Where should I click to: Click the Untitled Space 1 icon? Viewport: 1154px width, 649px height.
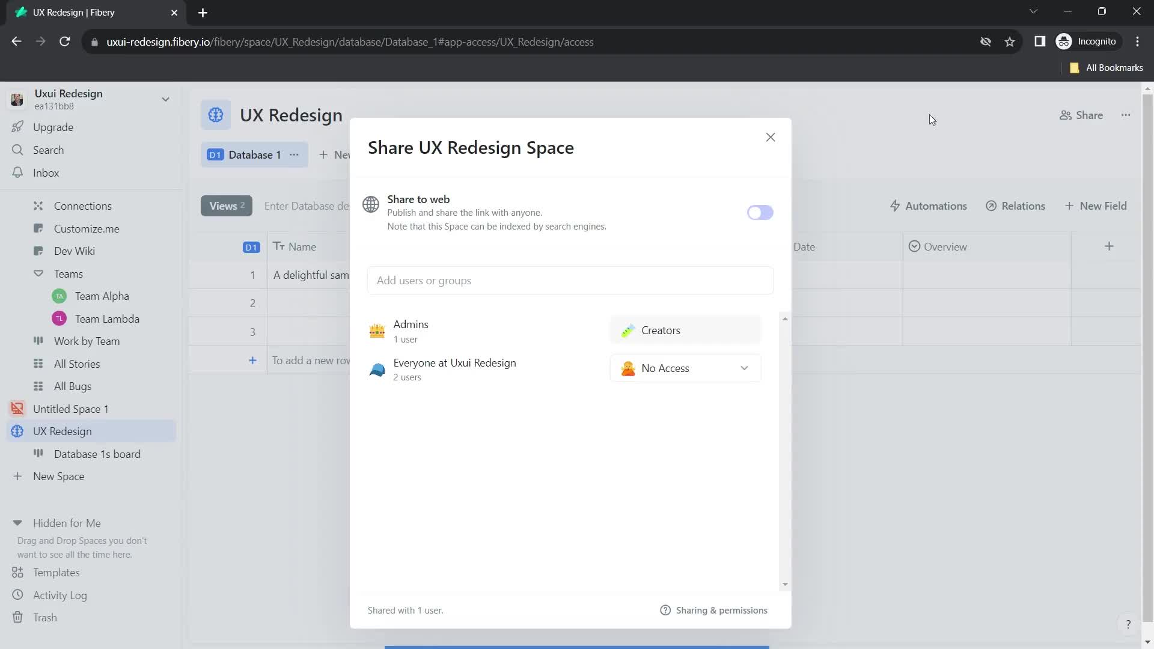pyautogui.click(x=17, y=409)
